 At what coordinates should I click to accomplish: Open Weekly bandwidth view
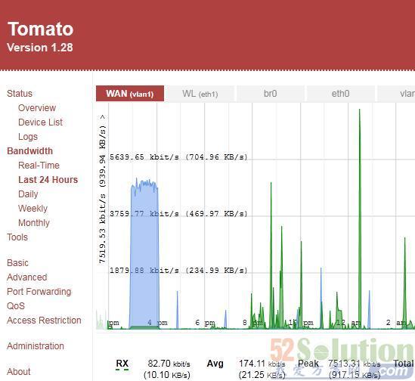[33, 209]
